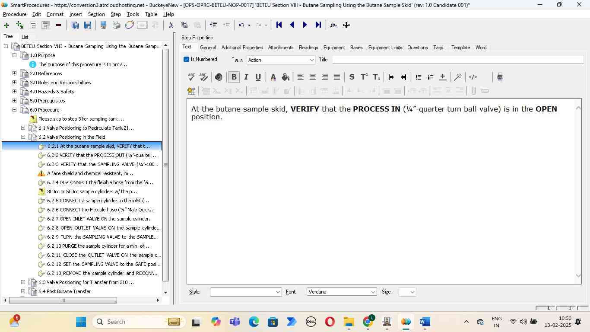The width and height of the screenshot is (590, 332).
Task: Switch to the List tab
Action: [x=25, y=37]
